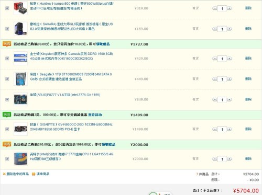Screen dimensions: 262x195
Task: Open the Seagate ST1000DM003 title link
Action: [71, 76]
